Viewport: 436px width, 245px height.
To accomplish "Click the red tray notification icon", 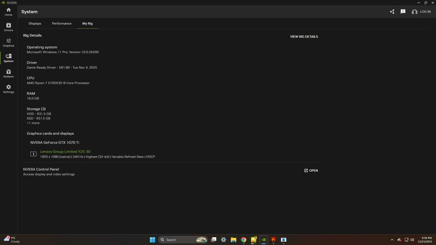I will pos(399,240).
